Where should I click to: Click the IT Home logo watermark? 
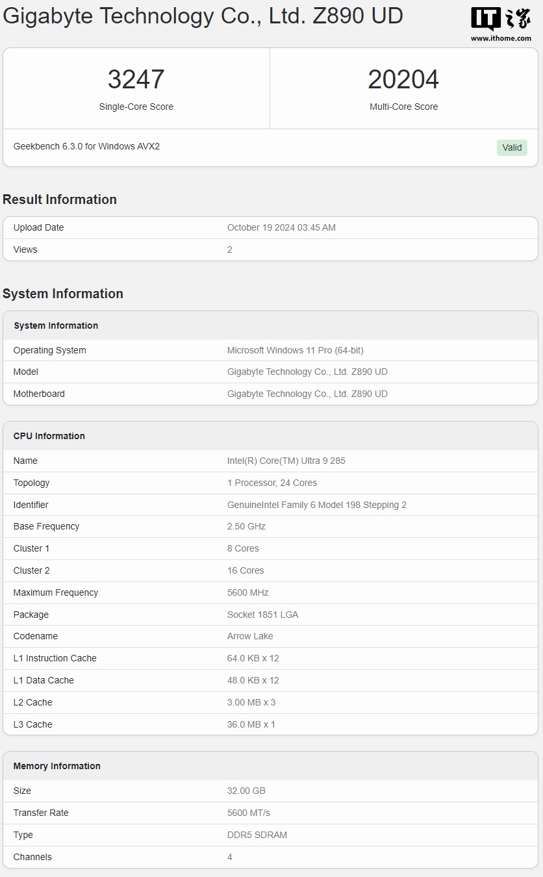click(x=500, y=19)
